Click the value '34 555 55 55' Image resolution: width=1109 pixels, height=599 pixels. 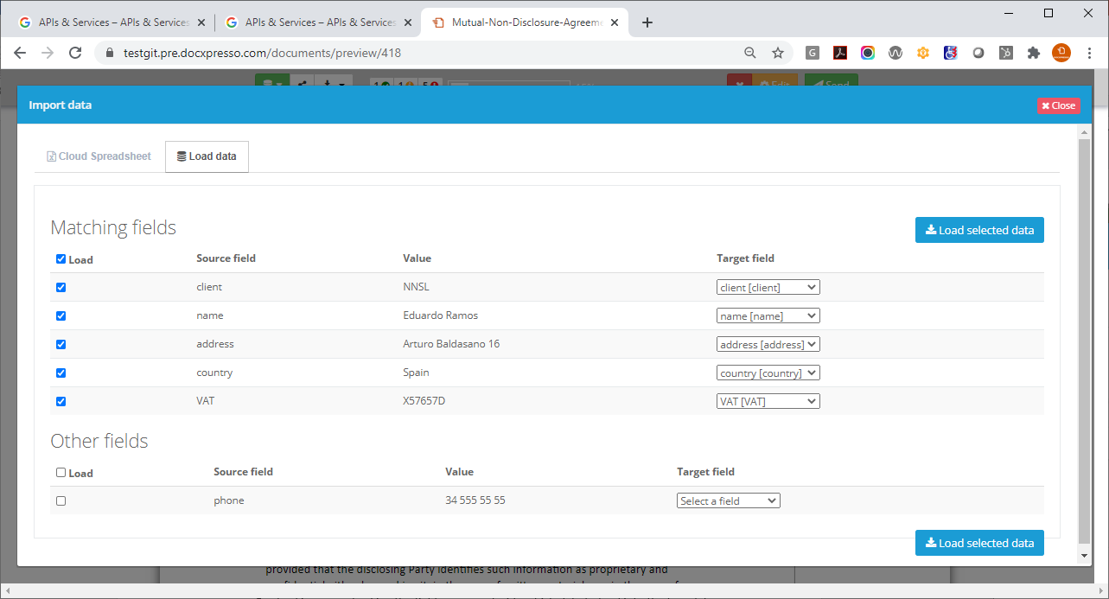(x=475, y=500)
